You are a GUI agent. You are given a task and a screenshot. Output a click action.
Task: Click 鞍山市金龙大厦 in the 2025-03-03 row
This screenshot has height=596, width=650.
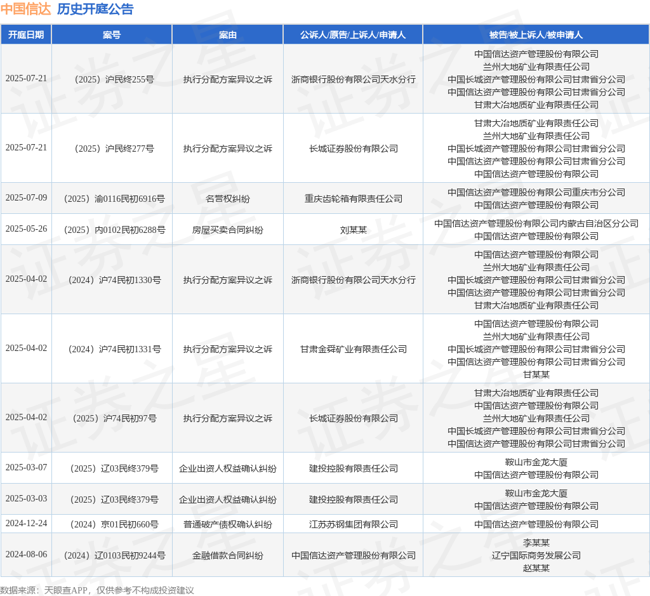point(536,493)
